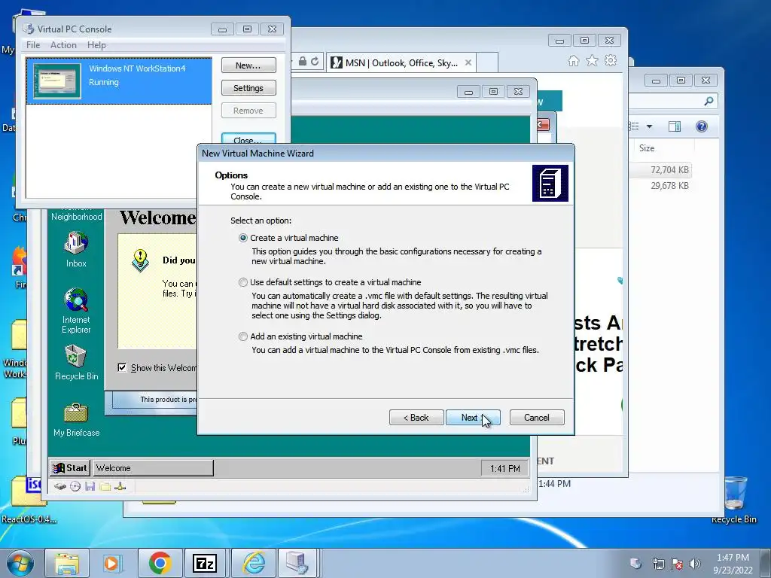Click the blue Help icon in Explorer
Screen dimensions: 771x578
[x=702, y=126]
